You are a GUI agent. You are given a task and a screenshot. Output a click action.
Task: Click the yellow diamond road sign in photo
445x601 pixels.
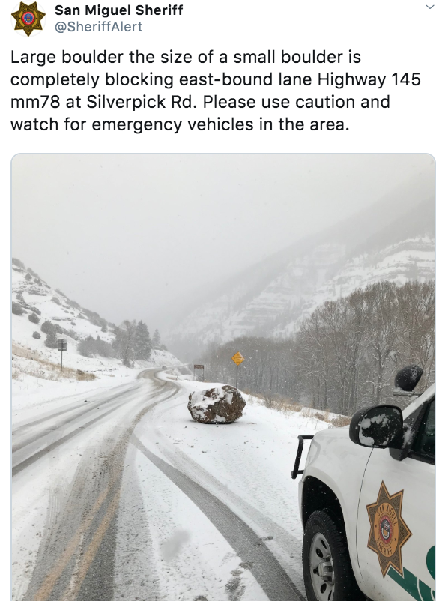coord(237,359)
